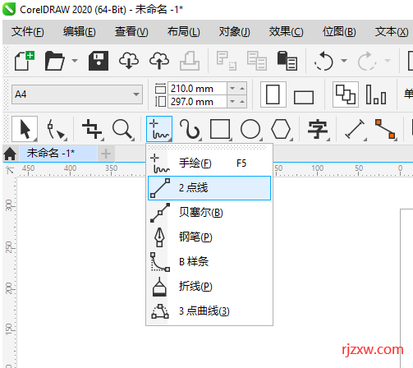The image size is (413, 368).
Task: Select the Crop tool
Action: click(x=92, y=129)
